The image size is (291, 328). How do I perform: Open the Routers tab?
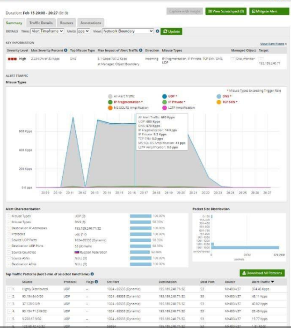[66, 23]
